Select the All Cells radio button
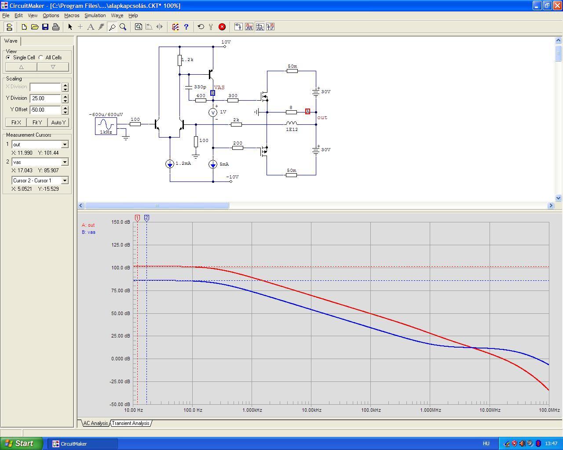563x450 pixels. [x=41, y=58]
